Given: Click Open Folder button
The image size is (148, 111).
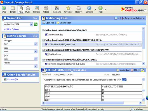Looking at the screenshot, I should pyautogui.click(x=64, y=23).
